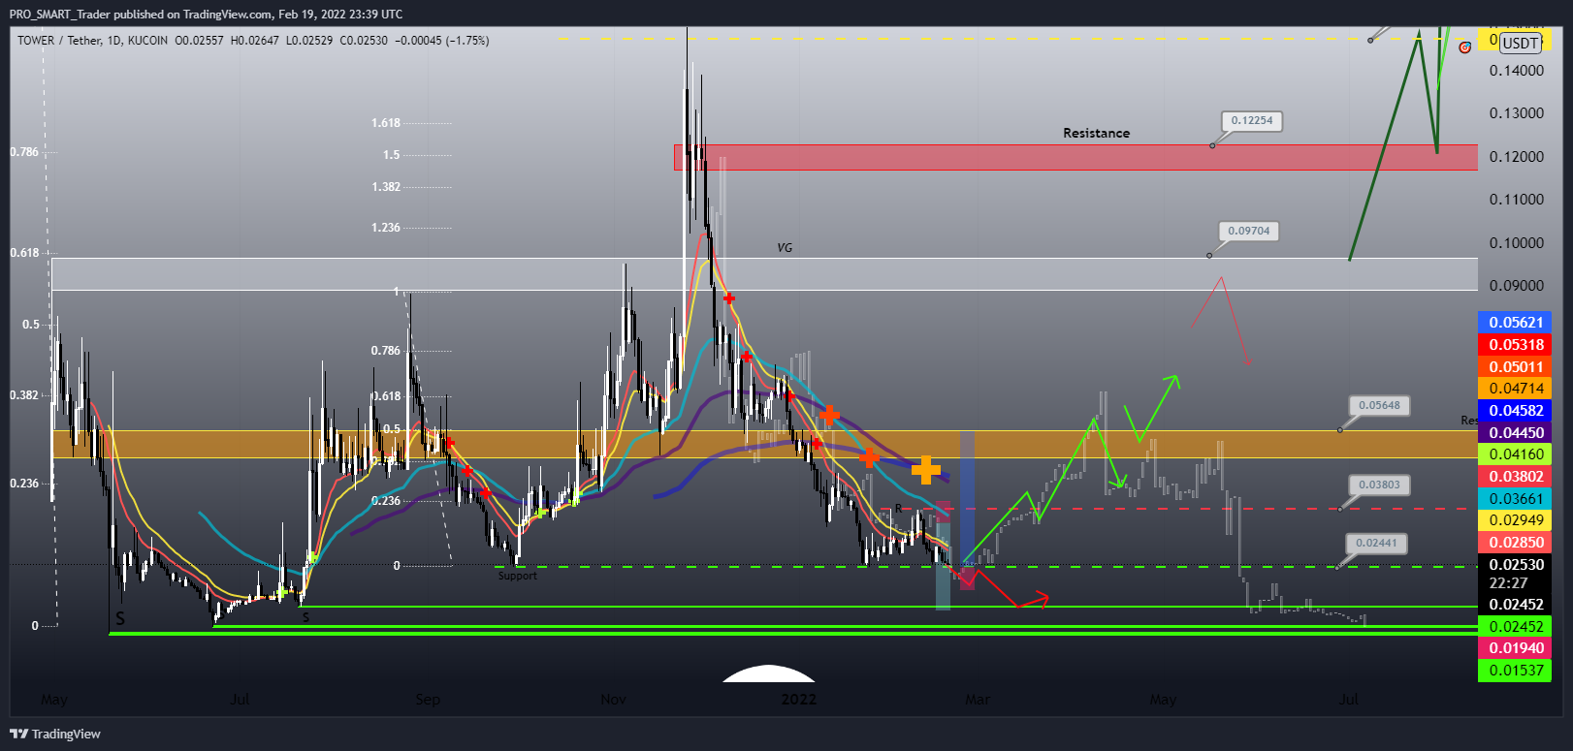Click the red target icon beside USDT

coord(1464,47)
